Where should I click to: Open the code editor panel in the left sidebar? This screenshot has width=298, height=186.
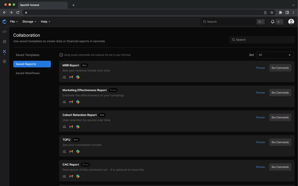(4, 31)
